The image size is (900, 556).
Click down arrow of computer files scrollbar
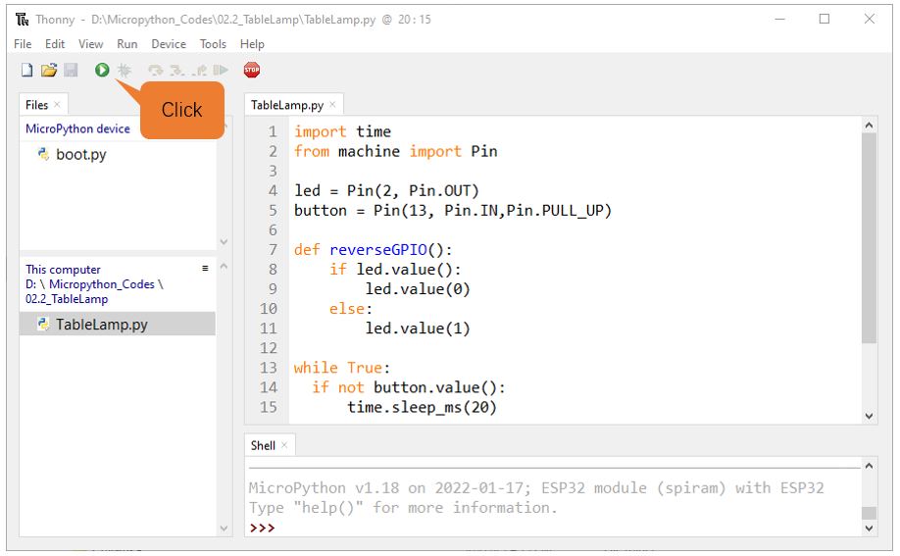(x=224, y=529)
